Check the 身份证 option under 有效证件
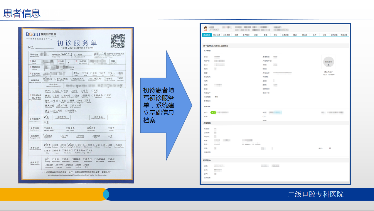Viewport: 374px width, 211px height. 44,78
